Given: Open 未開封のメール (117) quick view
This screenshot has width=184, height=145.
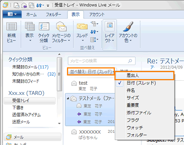Looking at the screenshot, I should point(30,67).
